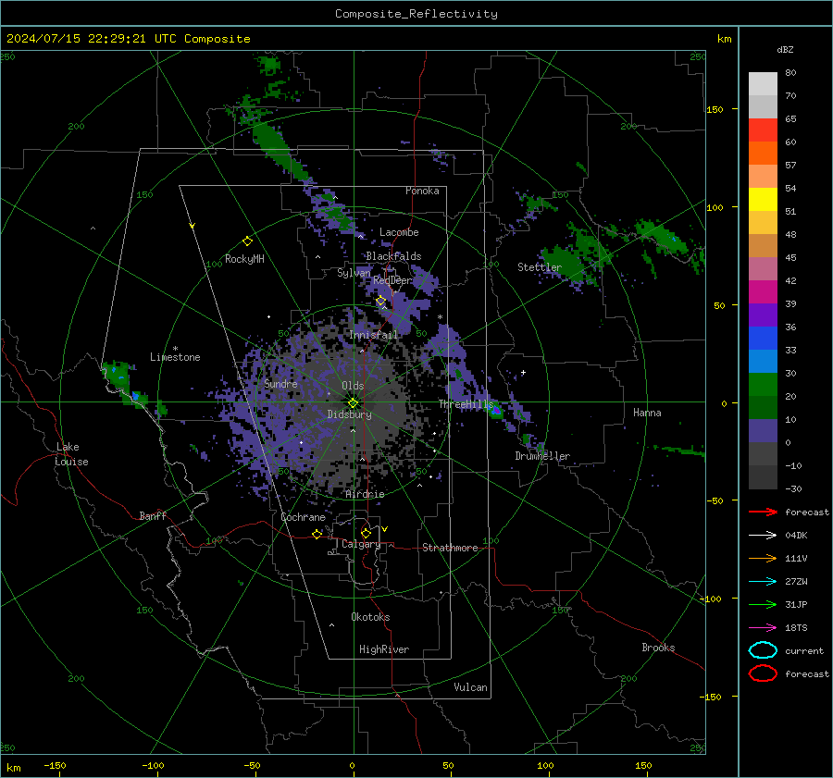
Task: Select the purple 36-39 dBZ swatch
Action: [x=763, y=315]
